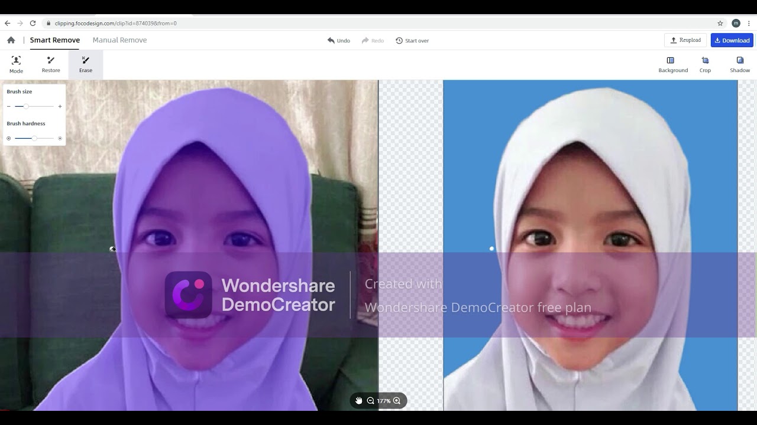Screen dimensions: 757x425
Task: Adjust the Brush hardness slider
Action: (34, 138)
